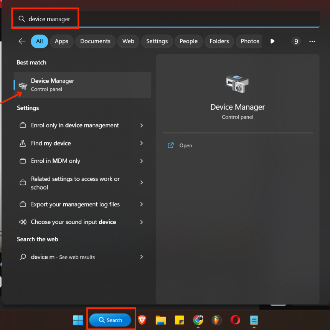Expand chevron for Find my device
Viewport: 330px width, 330px height.
click(142, 143)
